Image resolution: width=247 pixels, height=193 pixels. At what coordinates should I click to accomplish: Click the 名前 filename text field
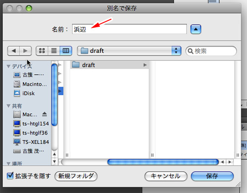pyautogui.click(x=129, y=29)
